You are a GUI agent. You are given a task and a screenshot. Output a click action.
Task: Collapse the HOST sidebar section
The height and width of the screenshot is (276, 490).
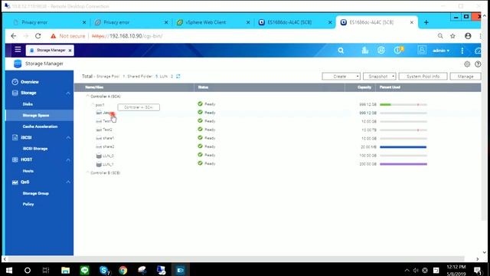pos(68,160)
